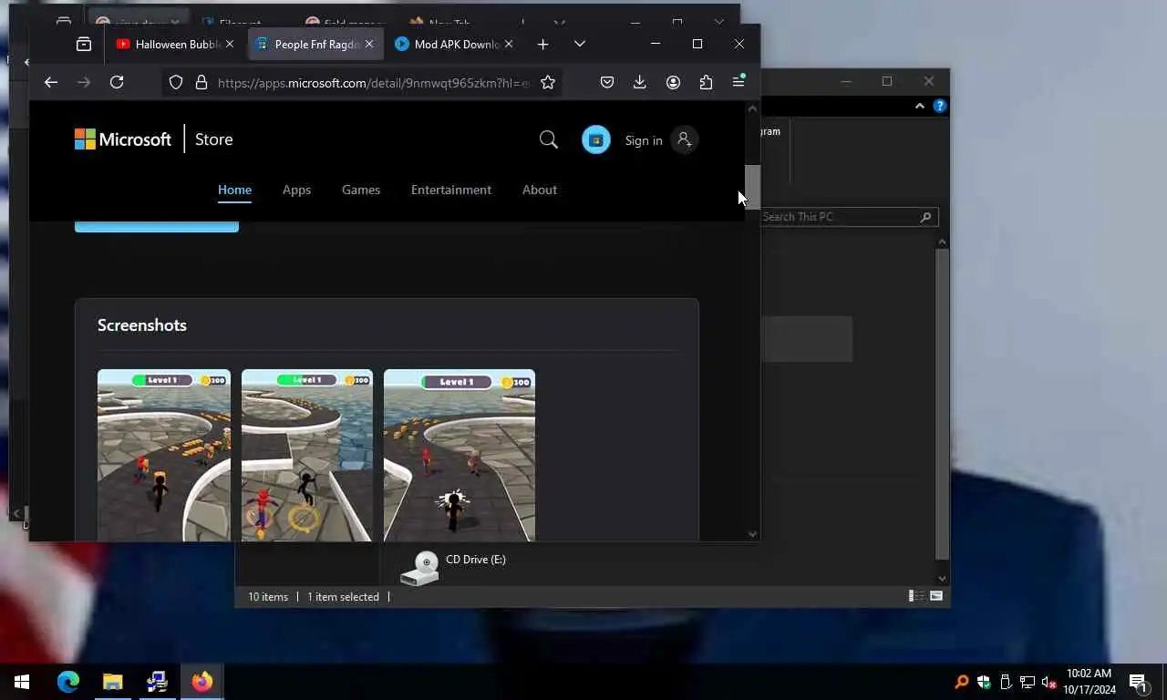
Task: Click '10 items' in Explorer status bar
Action: click(268, 597)
